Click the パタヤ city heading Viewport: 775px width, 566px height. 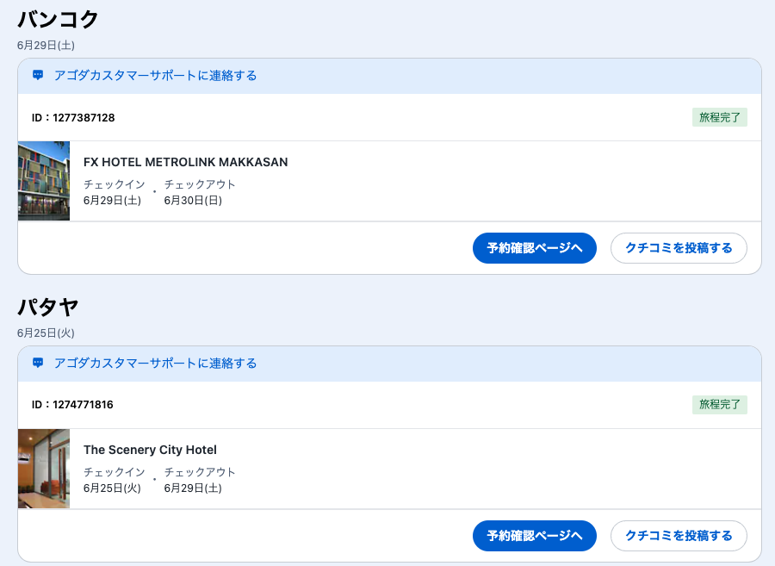tap(48, 307)
